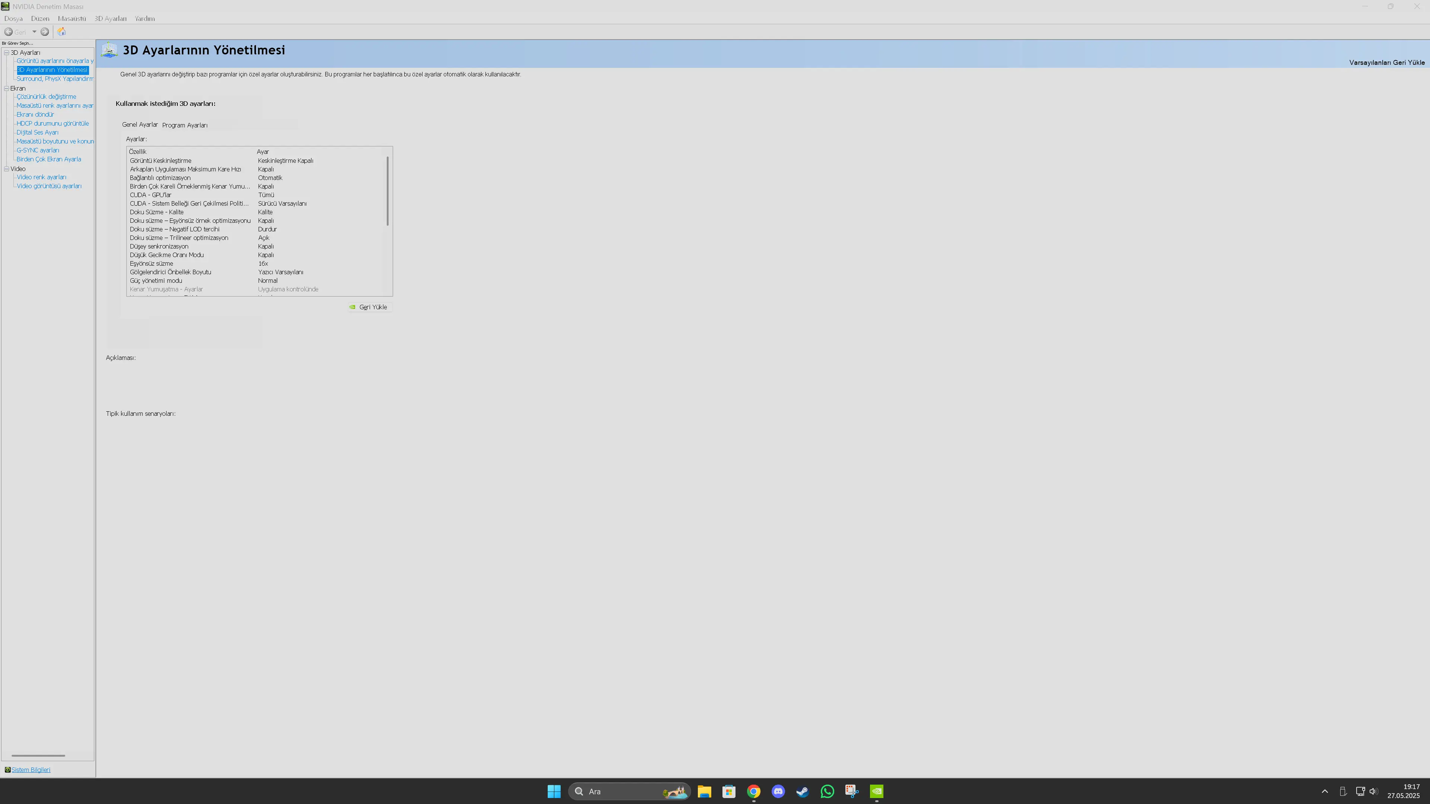The height and width of the screenshot is (804, 1430).
Task: Select Surround, PhysX Yapılandırma tree item
Action: coord(55,79)
